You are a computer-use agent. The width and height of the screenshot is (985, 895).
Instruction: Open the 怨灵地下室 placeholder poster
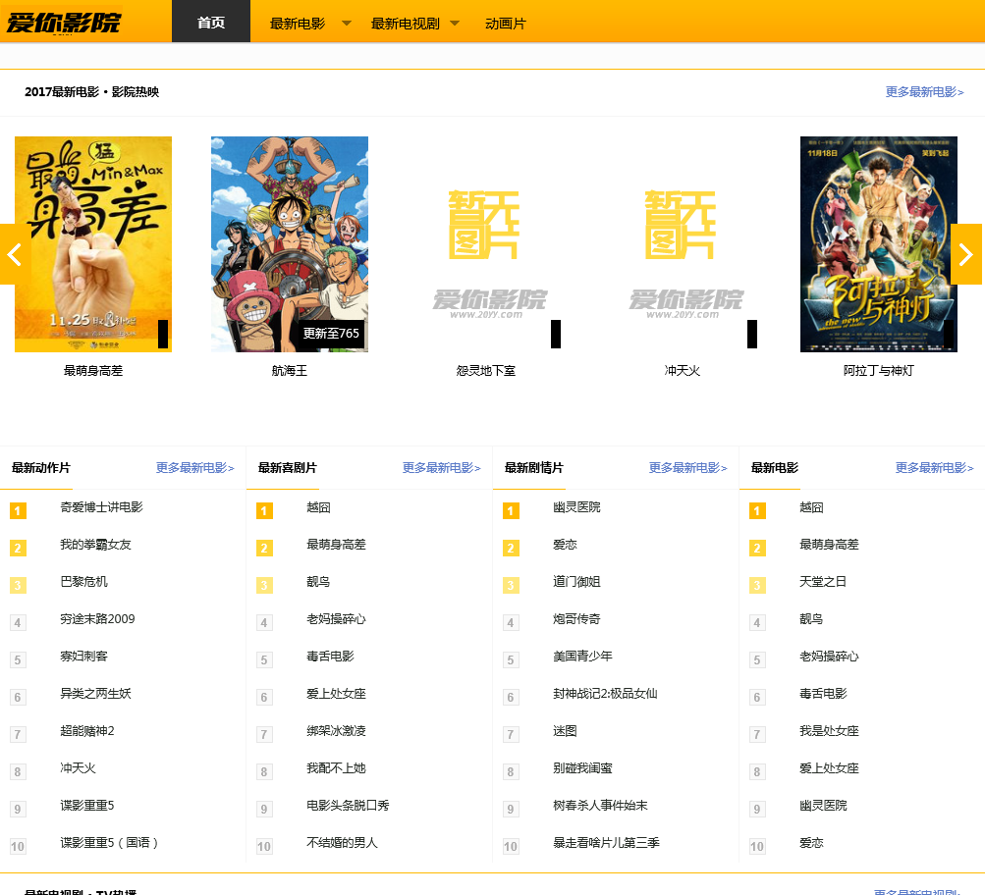(485, 244)
